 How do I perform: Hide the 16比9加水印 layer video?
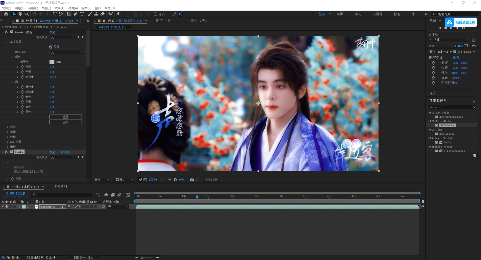[x=3, y=206]
